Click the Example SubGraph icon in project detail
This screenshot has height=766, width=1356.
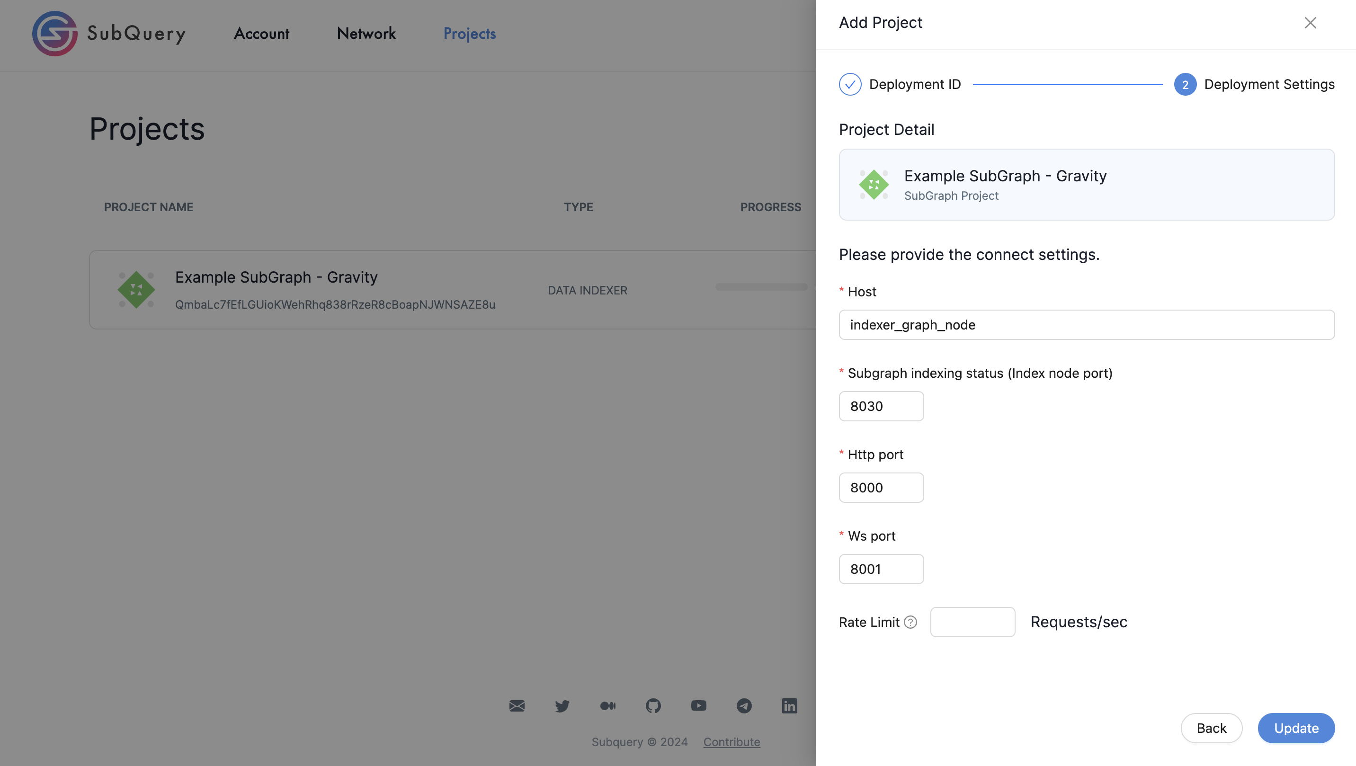pyautogui.click(x=873, y=184)
